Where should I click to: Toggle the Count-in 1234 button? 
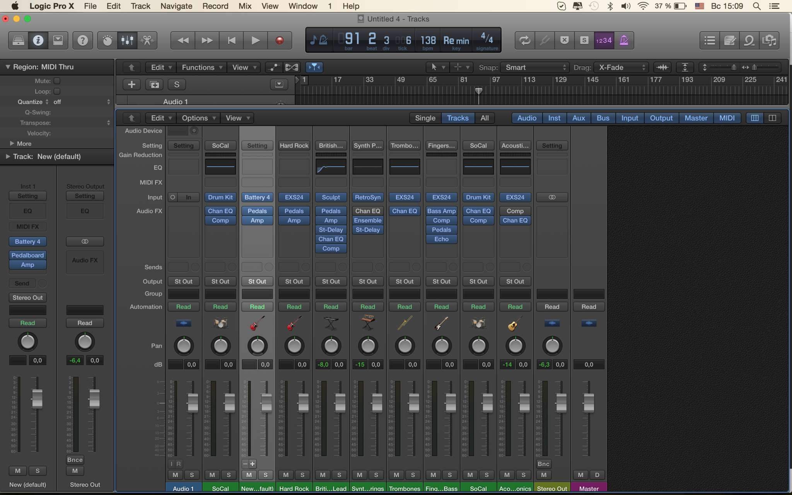(604, 40)
